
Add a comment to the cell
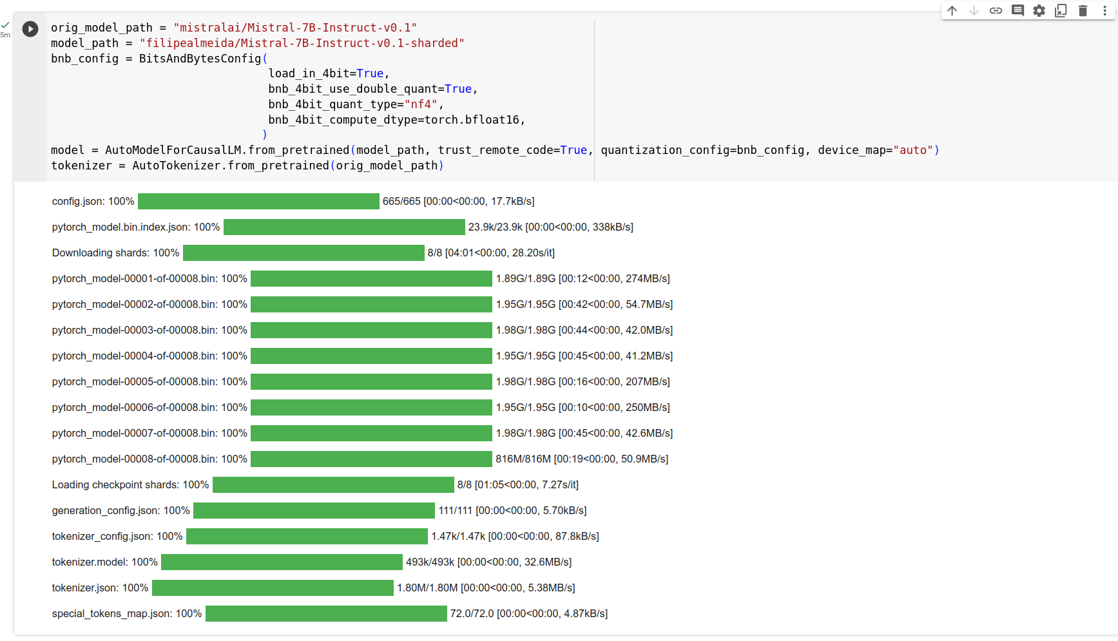(x=1018, y=10)
